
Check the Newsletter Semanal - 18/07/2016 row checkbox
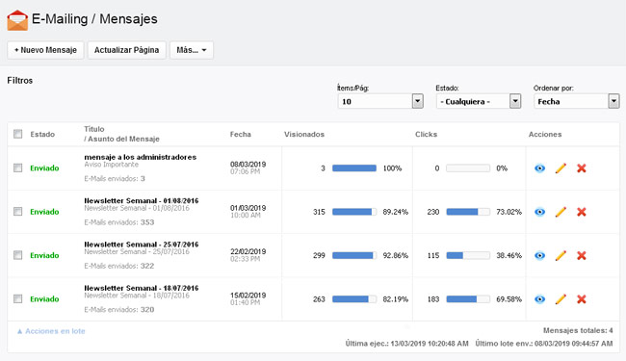click(x=18, y=298)
